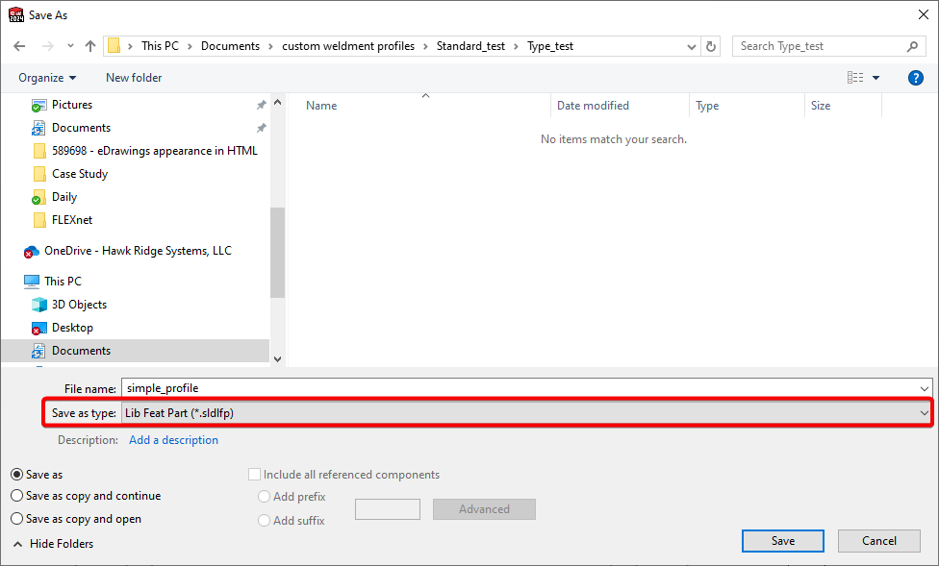Image resolution: width=939 pixels, height=566 pixels.
Task: Go up one folder level
Action: point(90,46)
